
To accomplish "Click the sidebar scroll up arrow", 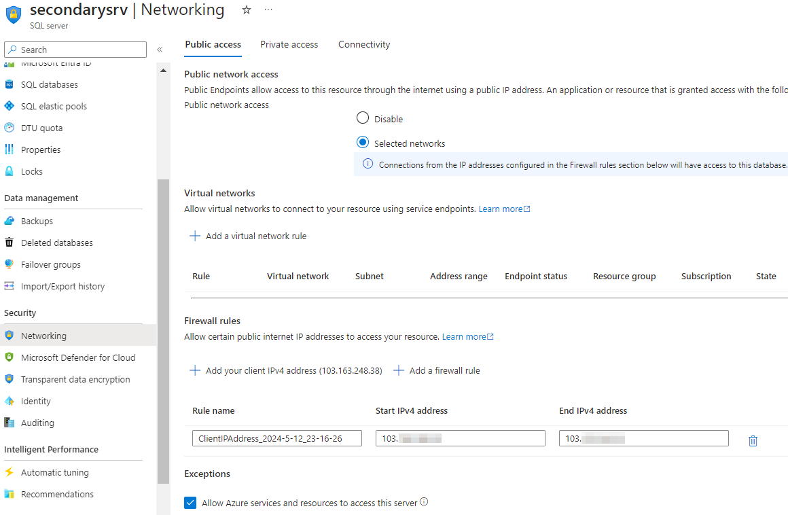I will tap(163, 71).
